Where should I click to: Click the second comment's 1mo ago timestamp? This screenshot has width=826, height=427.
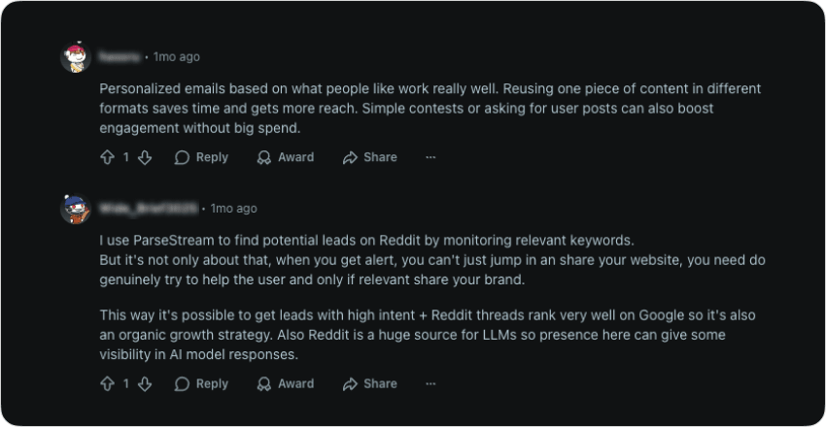pos(233,209)
